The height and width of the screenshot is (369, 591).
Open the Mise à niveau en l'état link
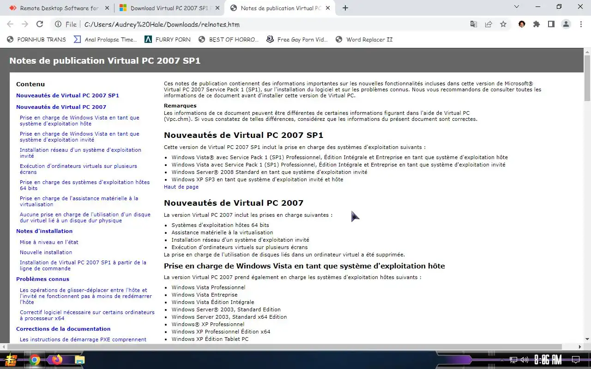49,242
